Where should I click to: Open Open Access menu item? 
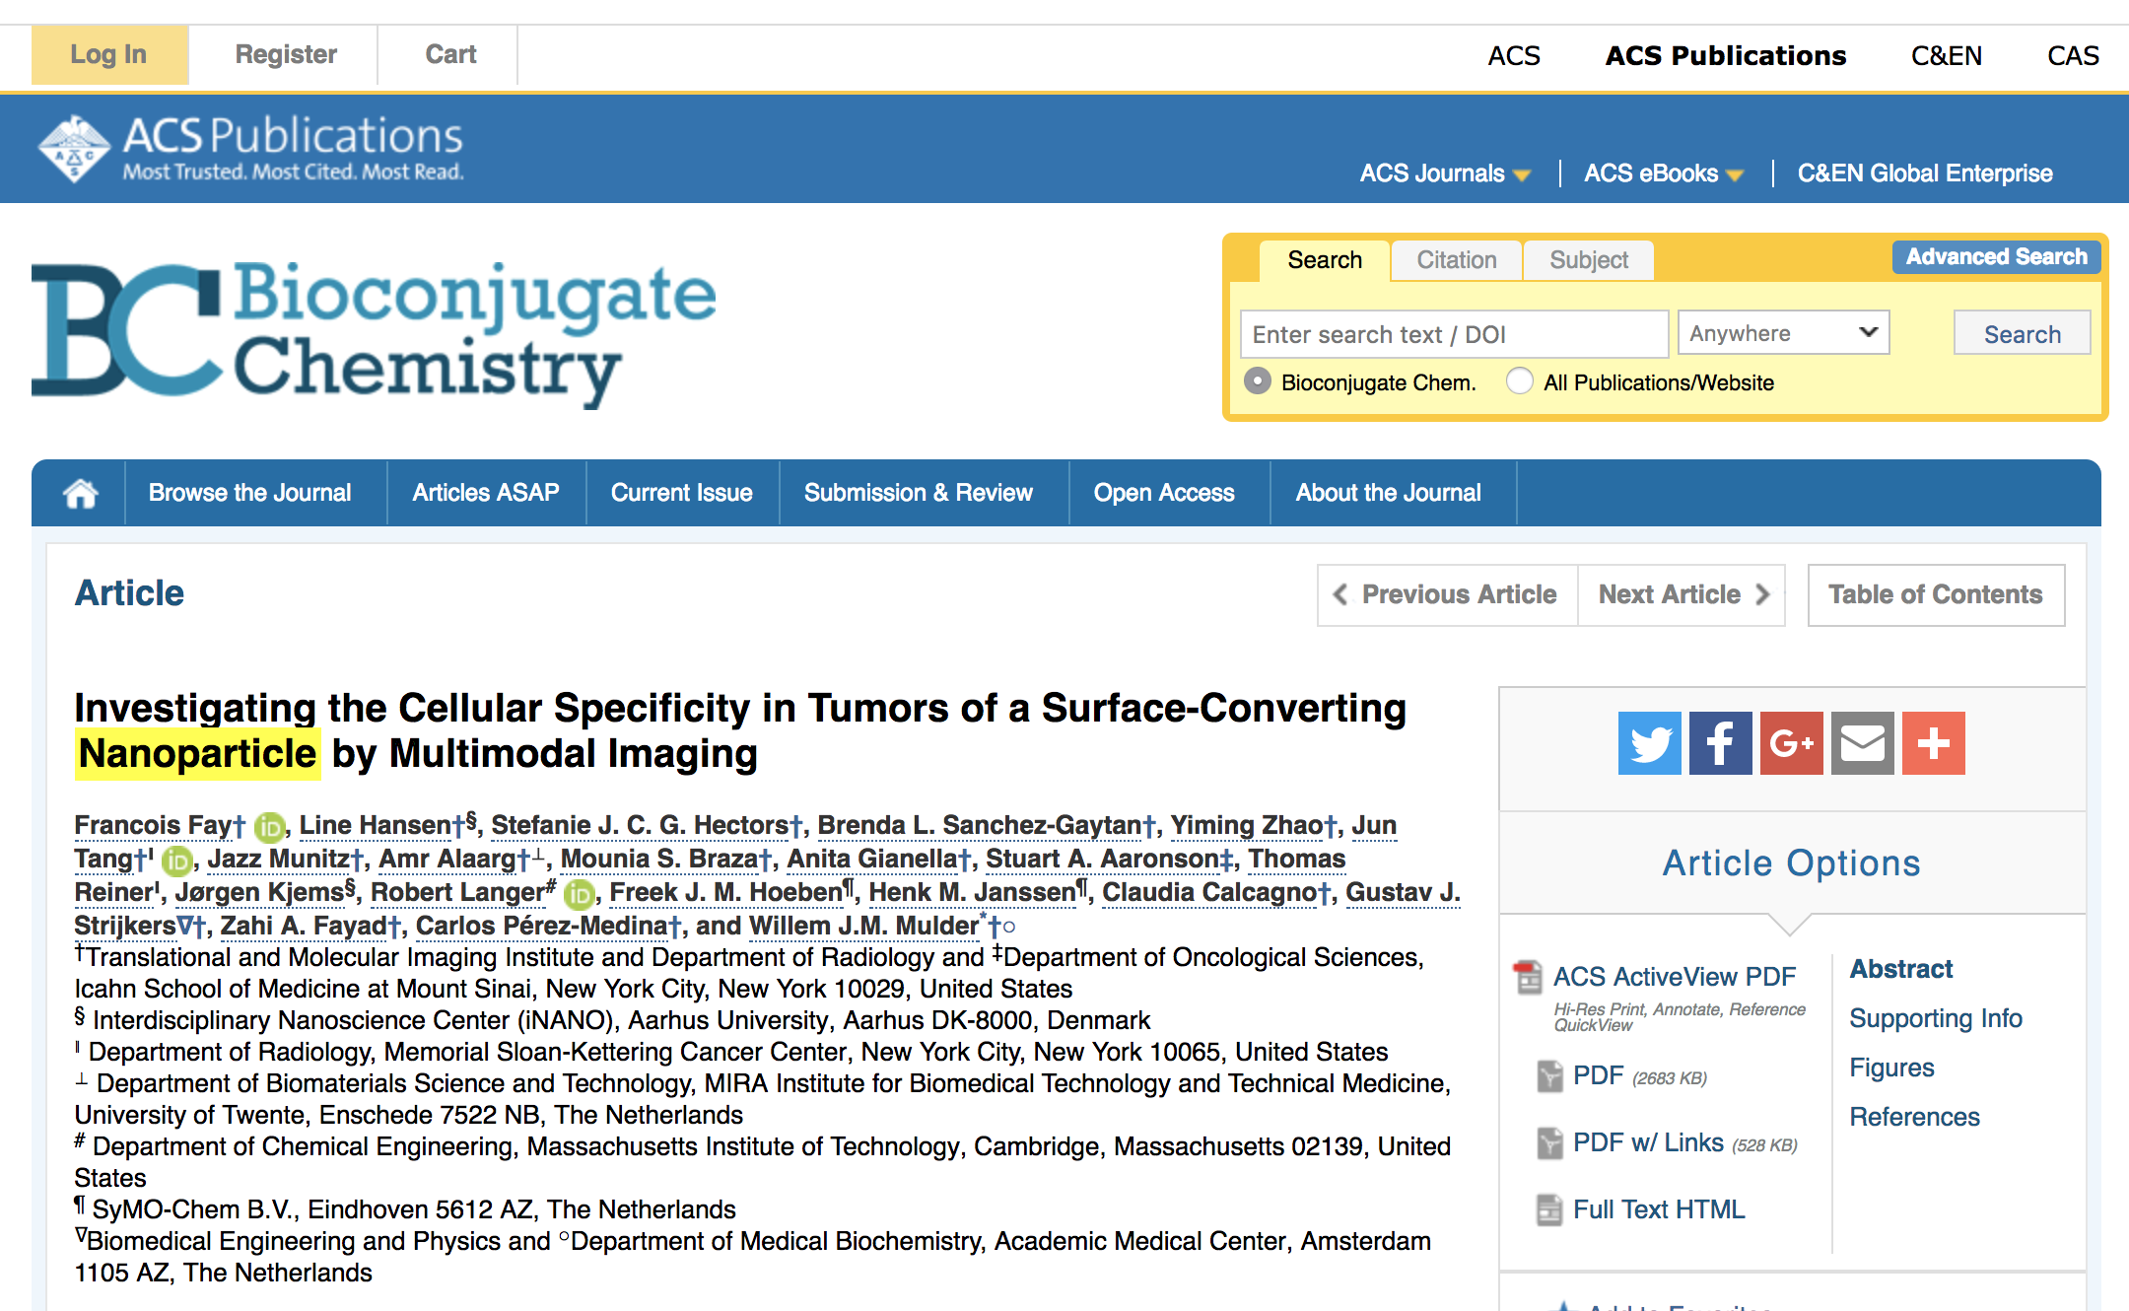coord(1164,493)
